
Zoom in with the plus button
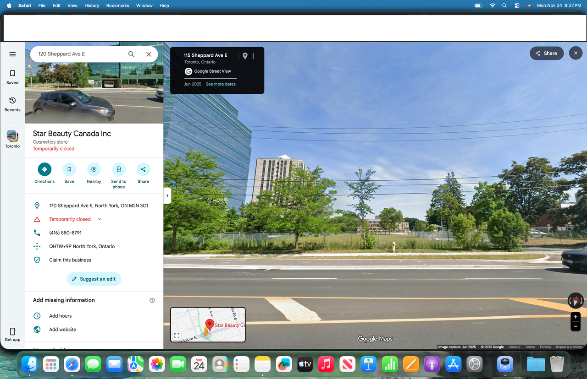(x=576, y=317)
